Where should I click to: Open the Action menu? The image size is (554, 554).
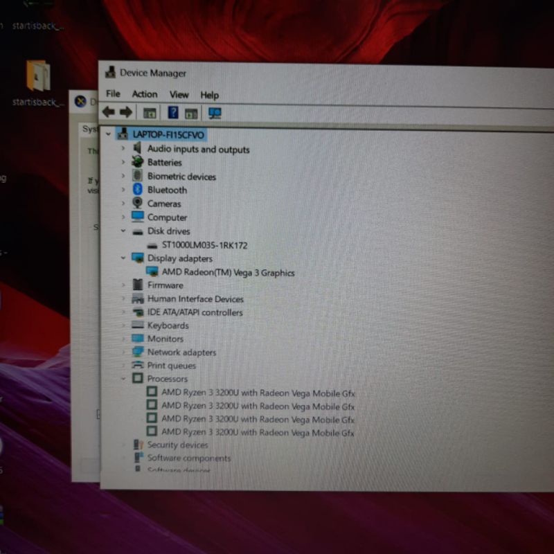click(145, 94)
